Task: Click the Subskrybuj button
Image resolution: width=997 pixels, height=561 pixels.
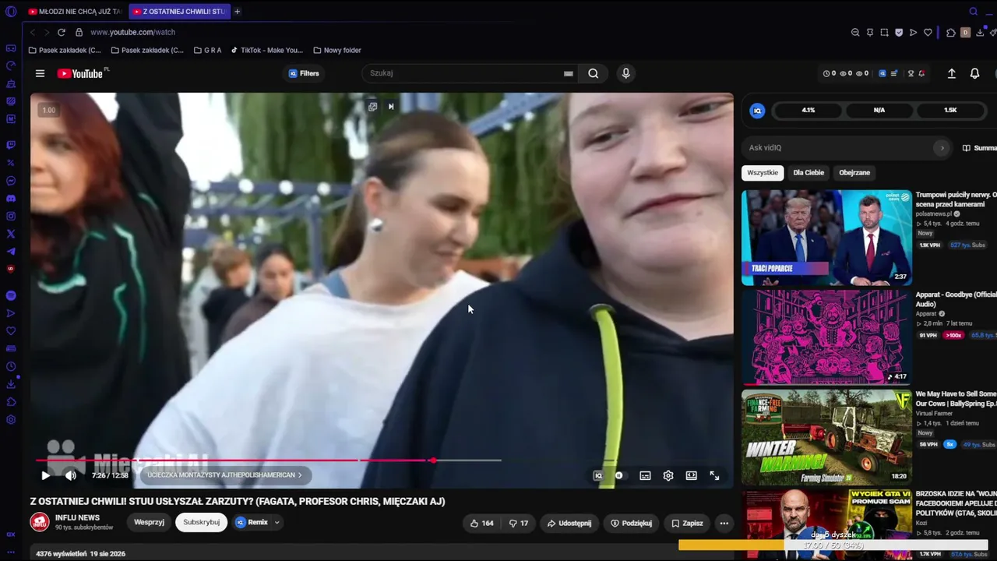Action: point(201,522)
